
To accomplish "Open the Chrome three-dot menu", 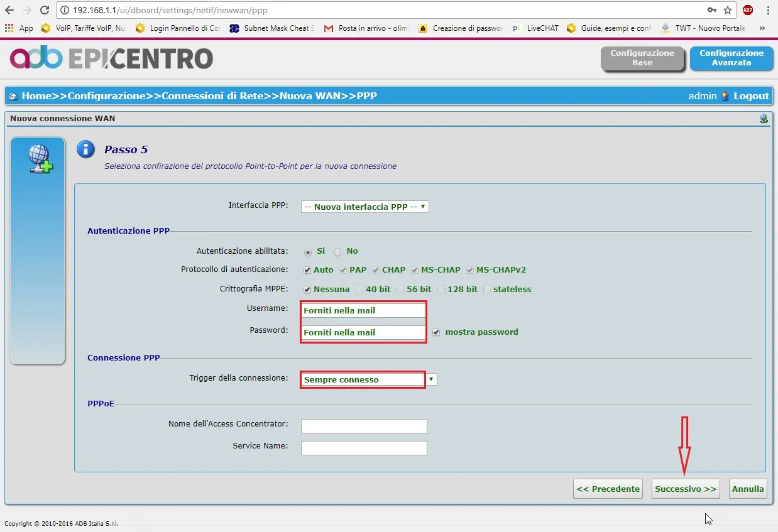I will click(768, 11).
